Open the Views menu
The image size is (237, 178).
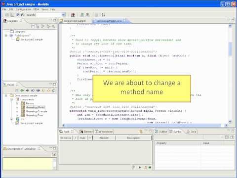coord(44,9)
